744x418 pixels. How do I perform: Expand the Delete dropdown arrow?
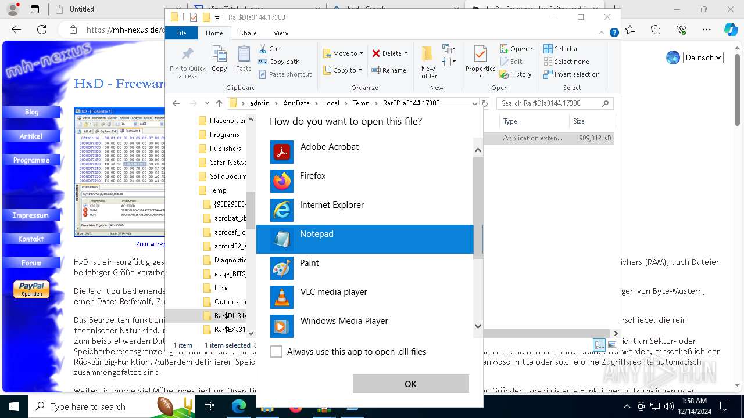(406, 53)
